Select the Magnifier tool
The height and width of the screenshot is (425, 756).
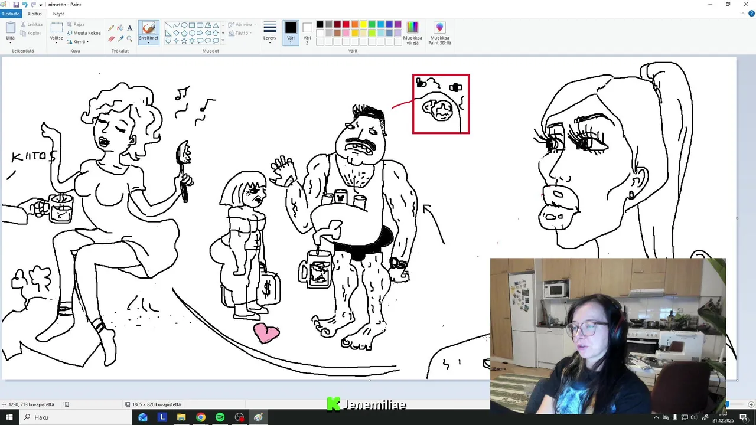click(x=130, y=39)
